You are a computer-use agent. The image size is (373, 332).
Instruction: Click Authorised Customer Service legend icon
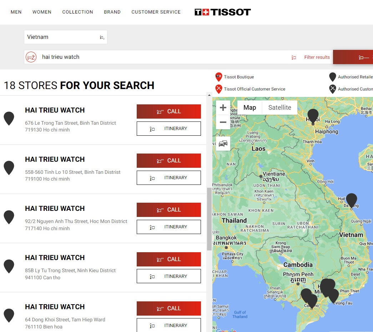pyautogui.click(x=333, y=89)
